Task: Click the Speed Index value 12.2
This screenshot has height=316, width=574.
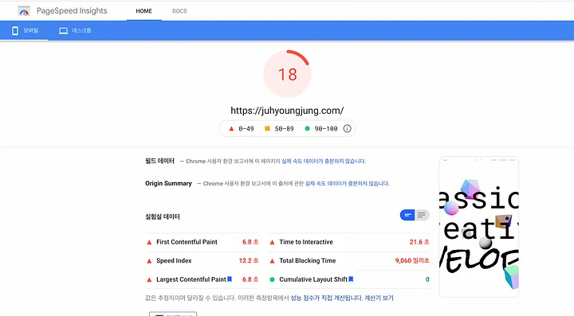Action: click(249, 260)
